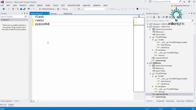
Task: Click the Solution Explorer search magnifier icon
Action: [193, 20]
